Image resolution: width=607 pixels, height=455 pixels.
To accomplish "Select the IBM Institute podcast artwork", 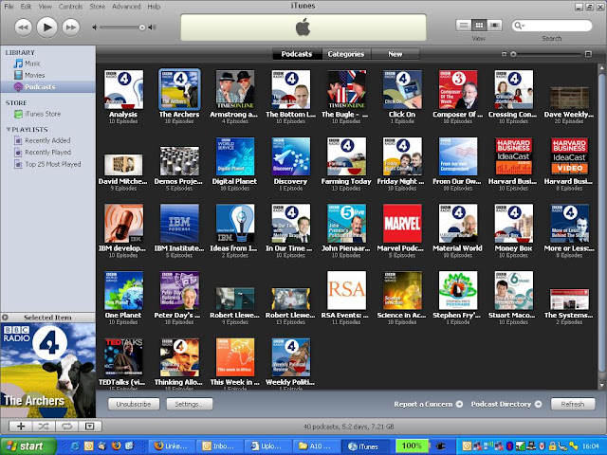I will click(179, 224).
